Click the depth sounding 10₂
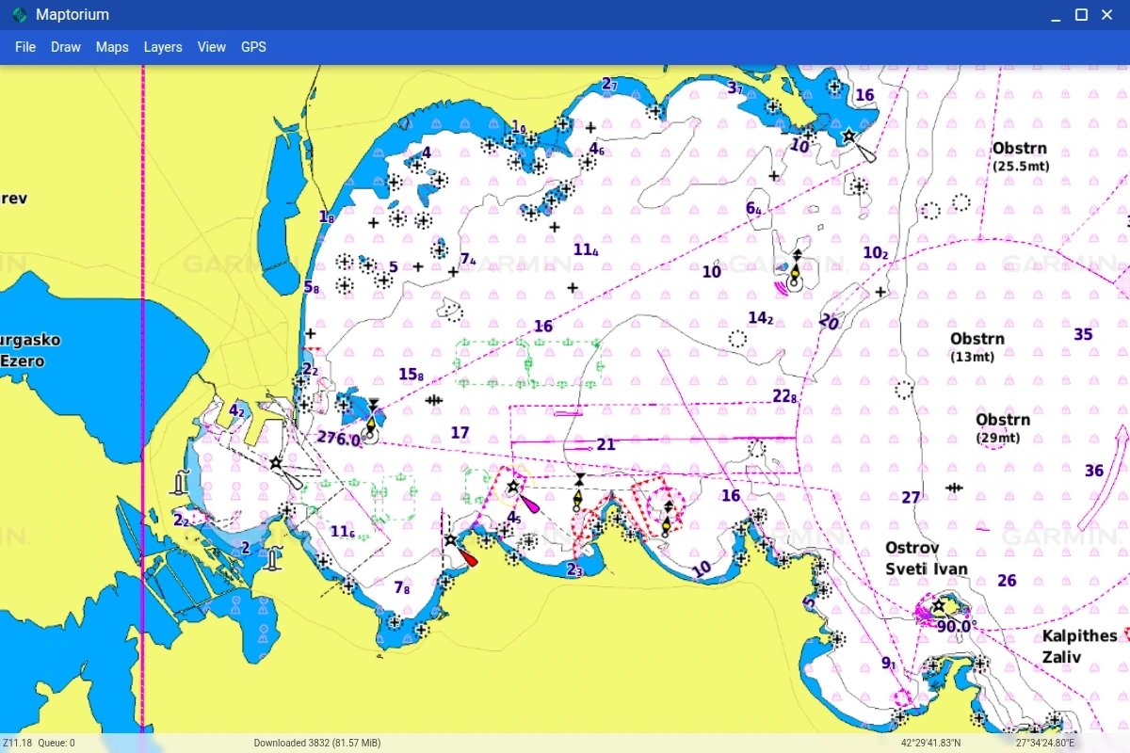The width and height of the screenshot is (1130, 753). click(x=876, y=253)
